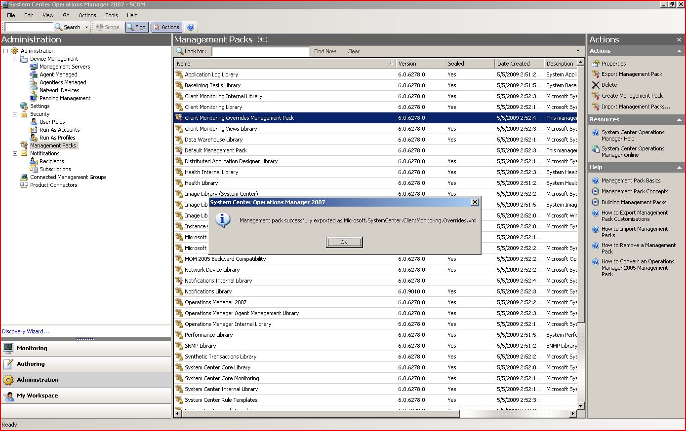The height and width of the screenshot is (431, 686).
Task: Select the SNMP Library row
Action: [375, 346]
